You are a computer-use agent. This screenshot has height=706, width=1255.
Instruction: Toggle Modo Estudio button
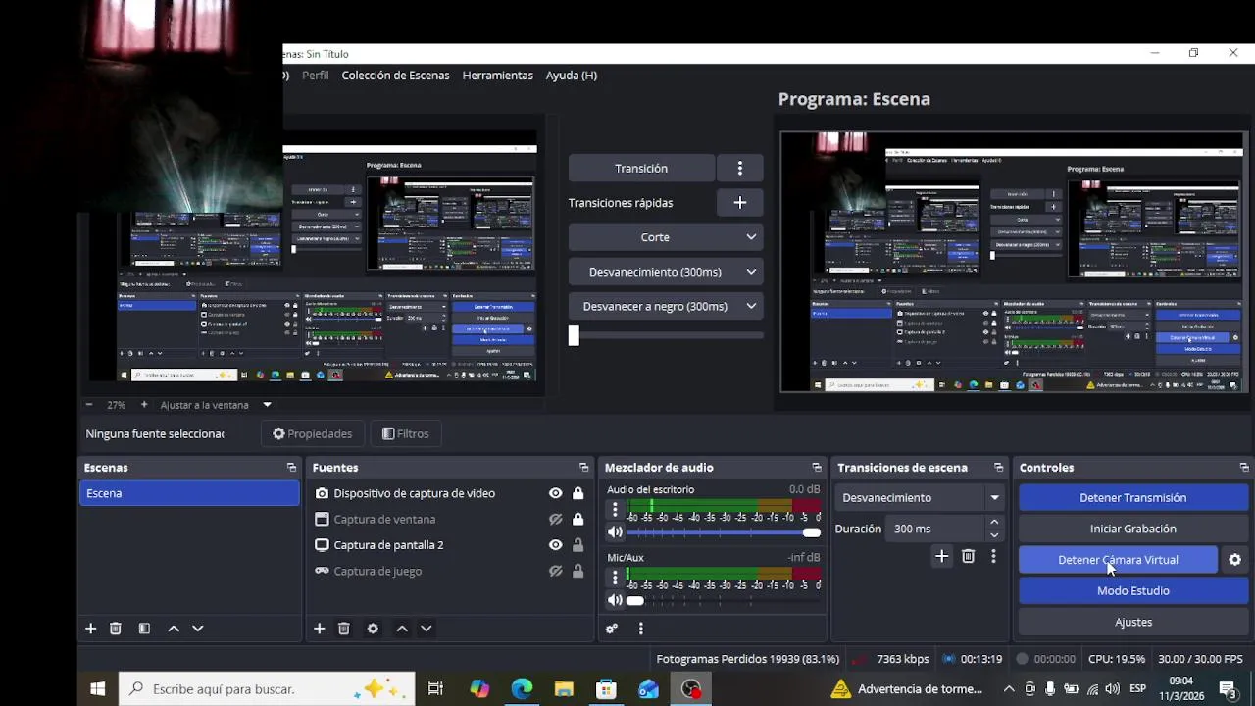pyautogui.click(x=1133, y=591)
